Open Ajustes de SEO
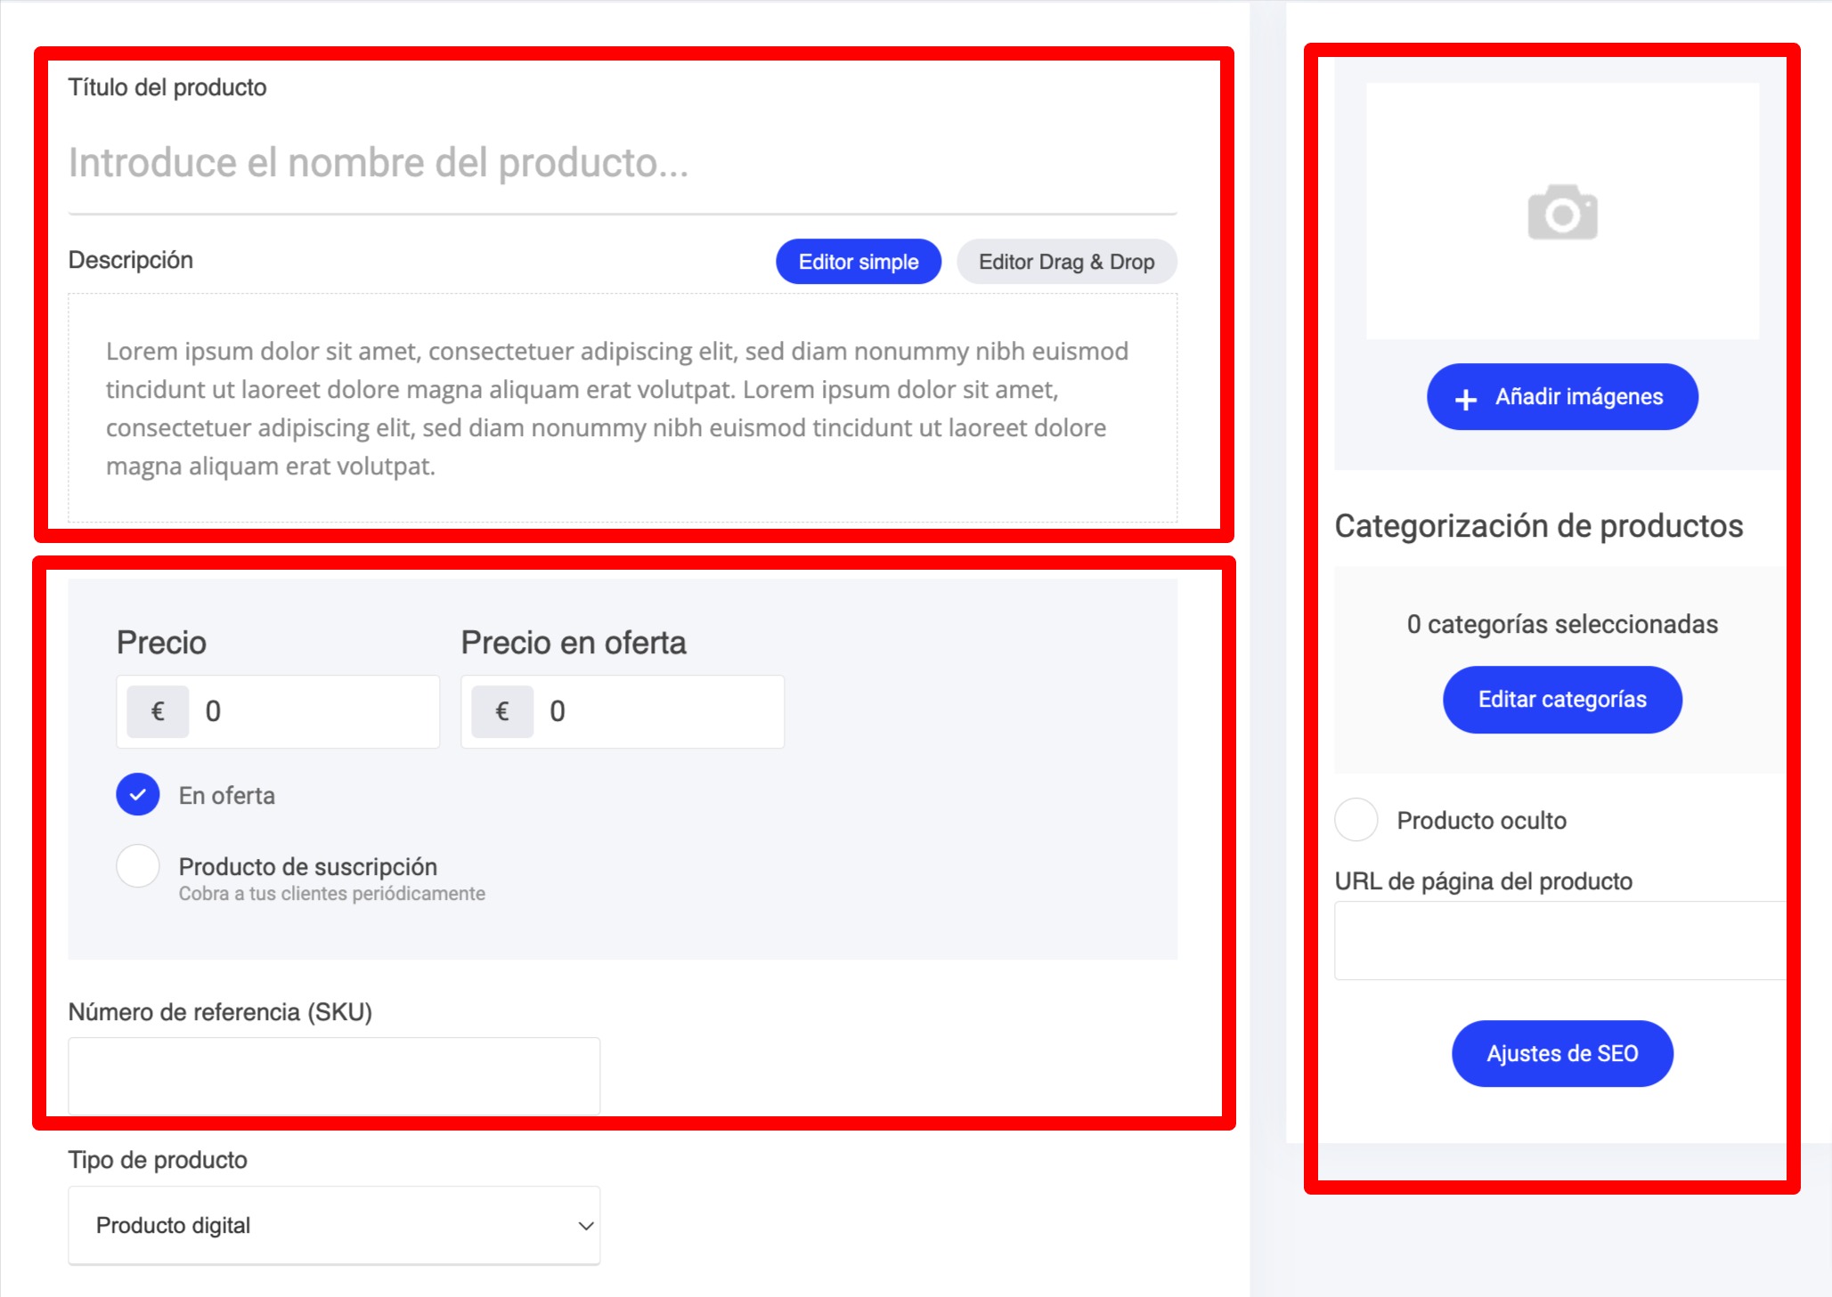 coord(1562,1054)
